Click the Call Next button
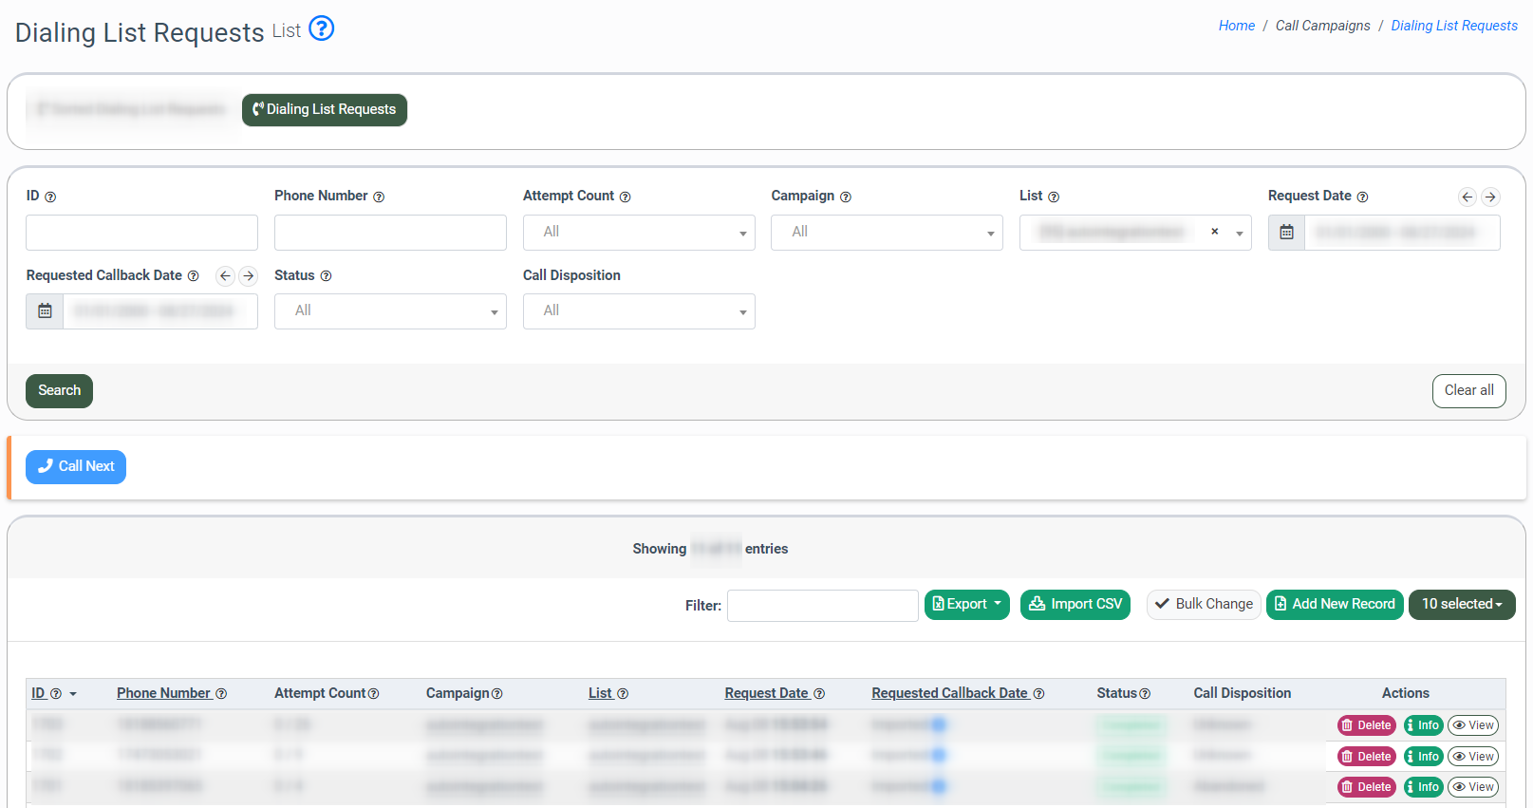 (76, 467)
